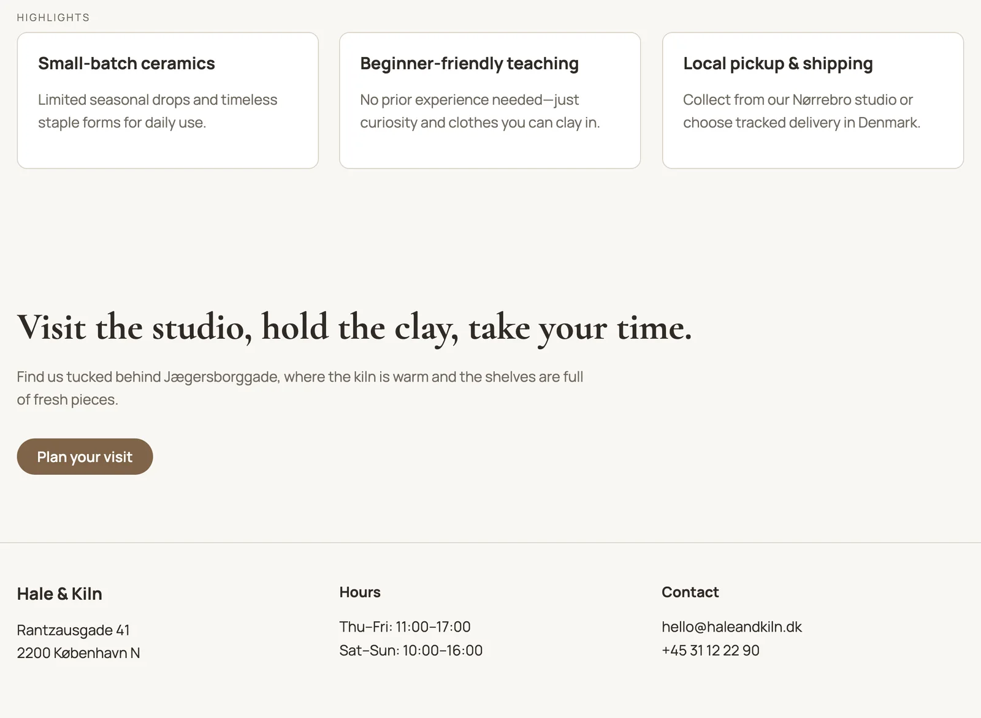Click the Contact footer heading
The height and width of the screenshot is (718, 981).
(690, 592)
